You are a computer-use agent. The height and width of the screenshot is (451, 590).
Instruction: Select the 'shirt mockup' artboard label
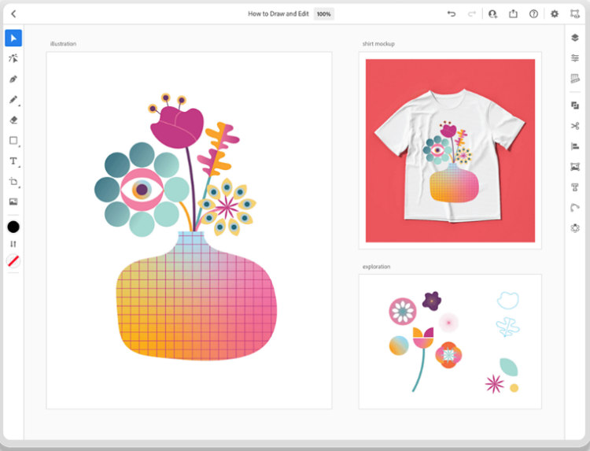coord(378,43)
